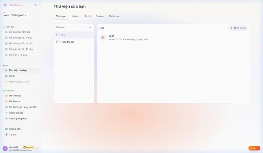Click document icon beside Đề sinh học 100 câu
Viewport: 263px width, 153px height.
point(6,32)
